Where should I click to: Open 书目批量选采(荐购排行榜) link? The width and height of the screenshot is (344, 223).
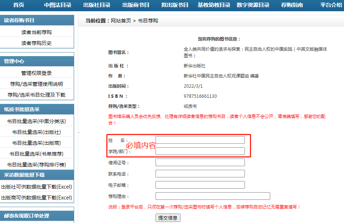[37, 165]
